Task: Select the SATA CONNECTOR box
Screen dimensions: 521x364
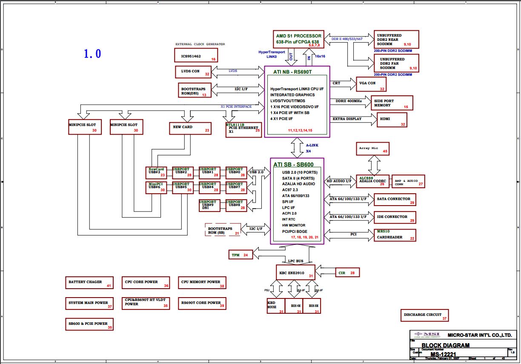Action: [x=395, y=200]
